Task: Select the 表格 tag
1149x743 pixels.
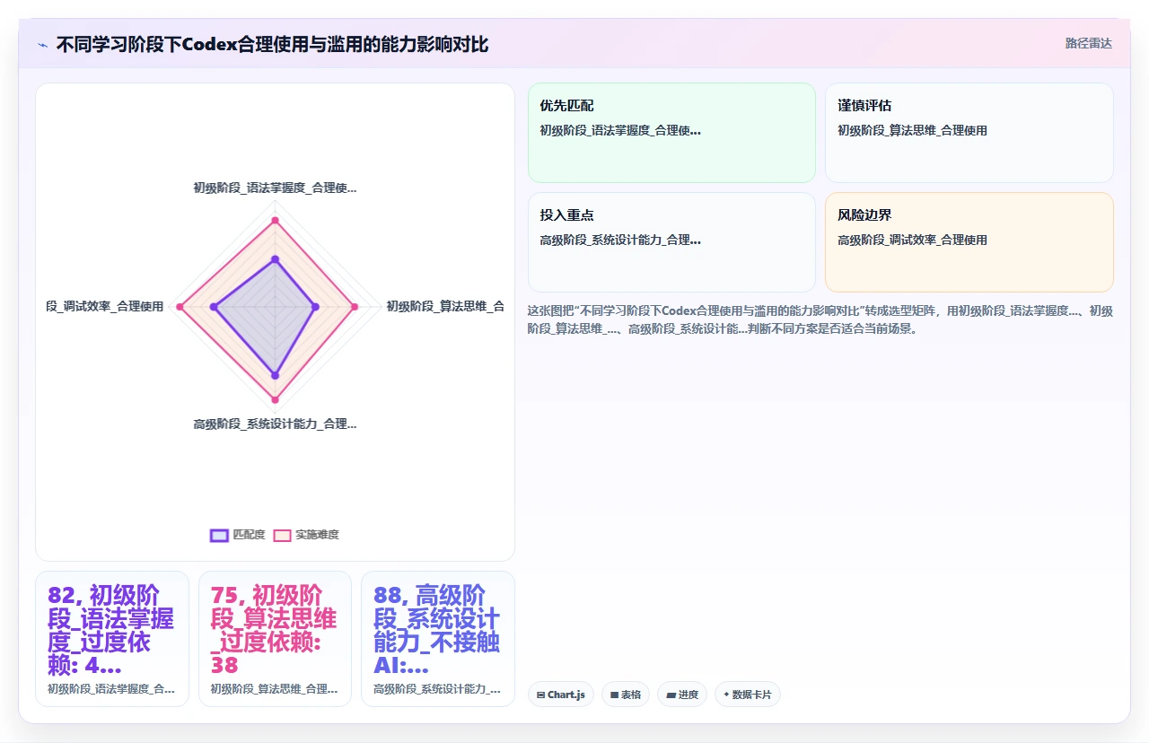Action: (626, 695)
